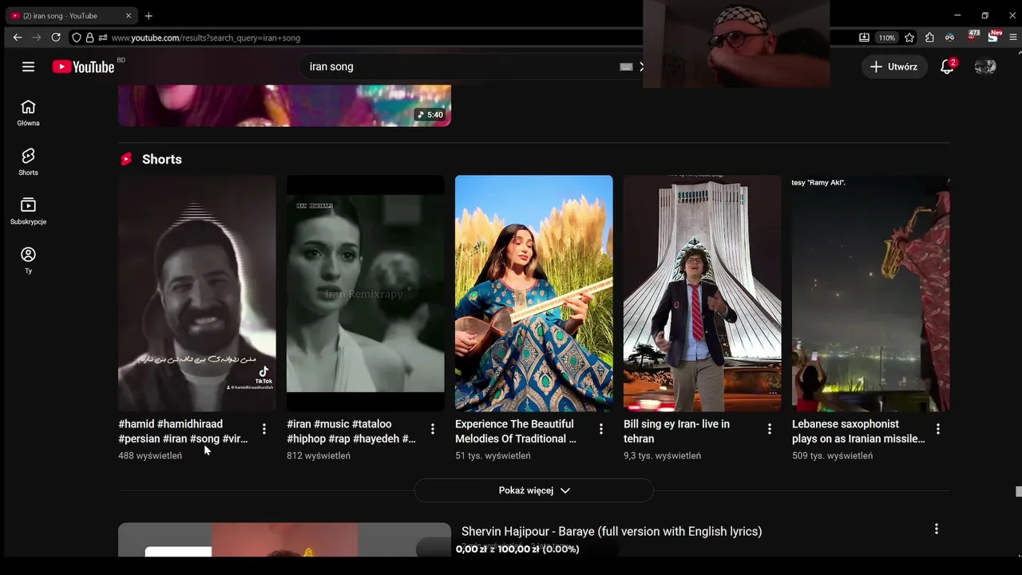1022x575 pixels.
Task: Open the Ty page in sidebar
Action: coord(28,260)
